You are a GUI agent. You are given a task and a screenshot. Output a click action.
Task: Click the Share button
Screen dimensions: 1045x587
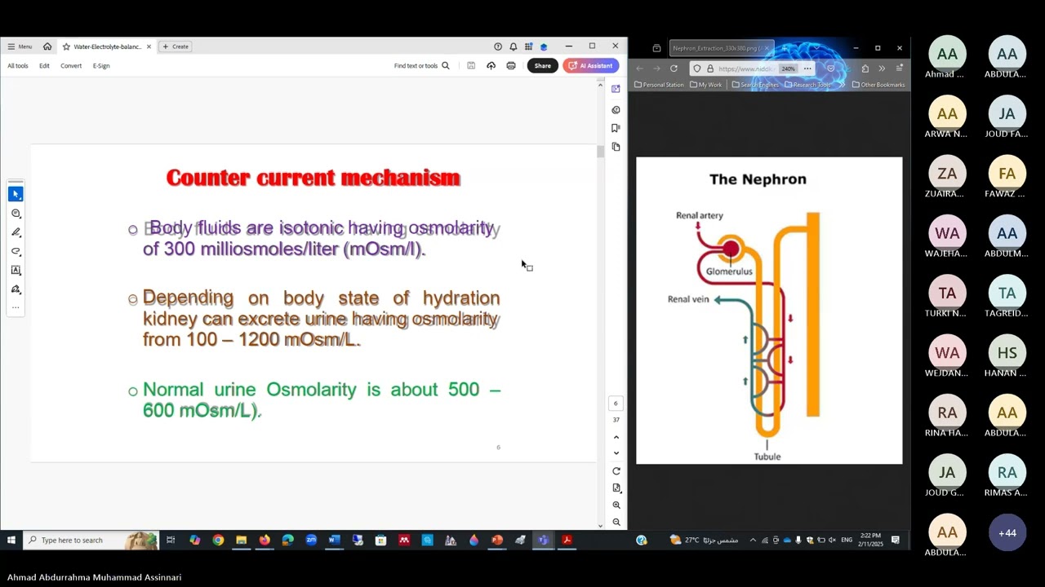[x=543, y=66]
